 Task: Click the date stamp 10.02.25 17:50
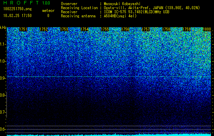[x=17, y=16]
